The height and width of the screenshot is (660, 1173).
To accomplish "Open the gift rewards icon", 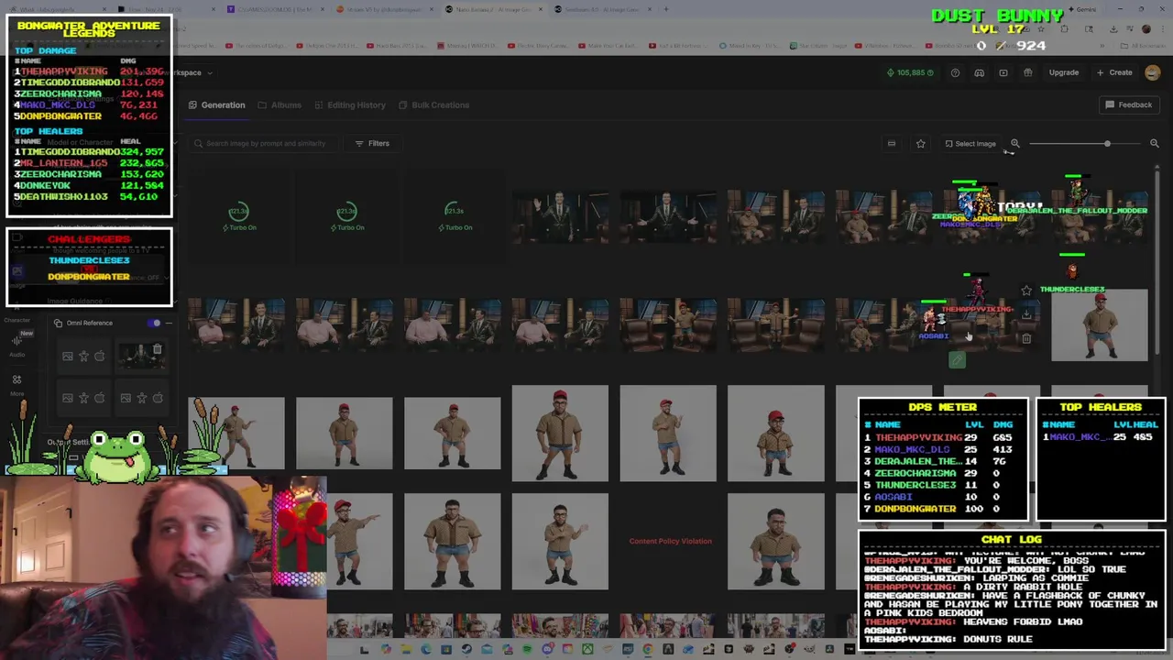I will (1027, 72).
